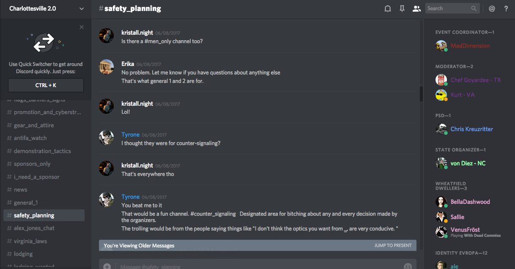The width and height of the screenshot is (515, 269).
Task: Click the attach file plus icon
Action: pyautogui.click(x=107, y=266)
